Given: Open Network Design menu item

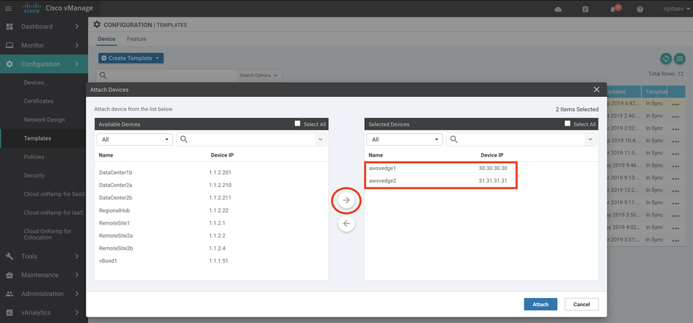Looking at the screenshot, I should pyautogui.click(x=44, y=119).
